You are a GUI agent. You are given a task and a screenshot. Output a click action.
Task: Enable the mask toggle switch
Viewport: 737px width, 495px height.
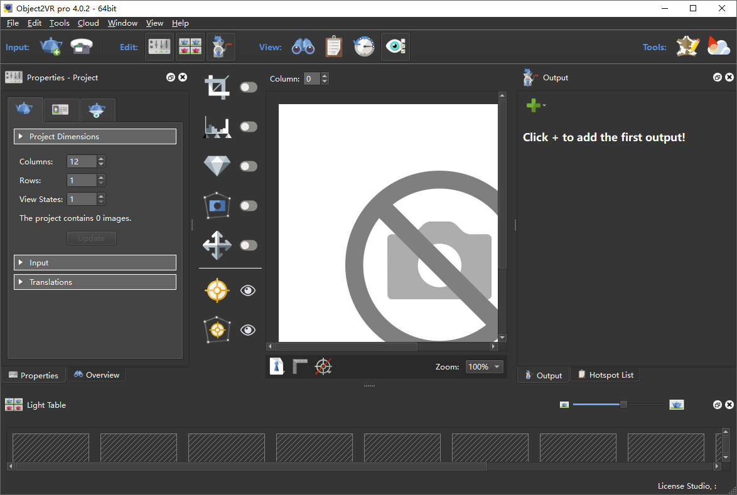(249, 206)
